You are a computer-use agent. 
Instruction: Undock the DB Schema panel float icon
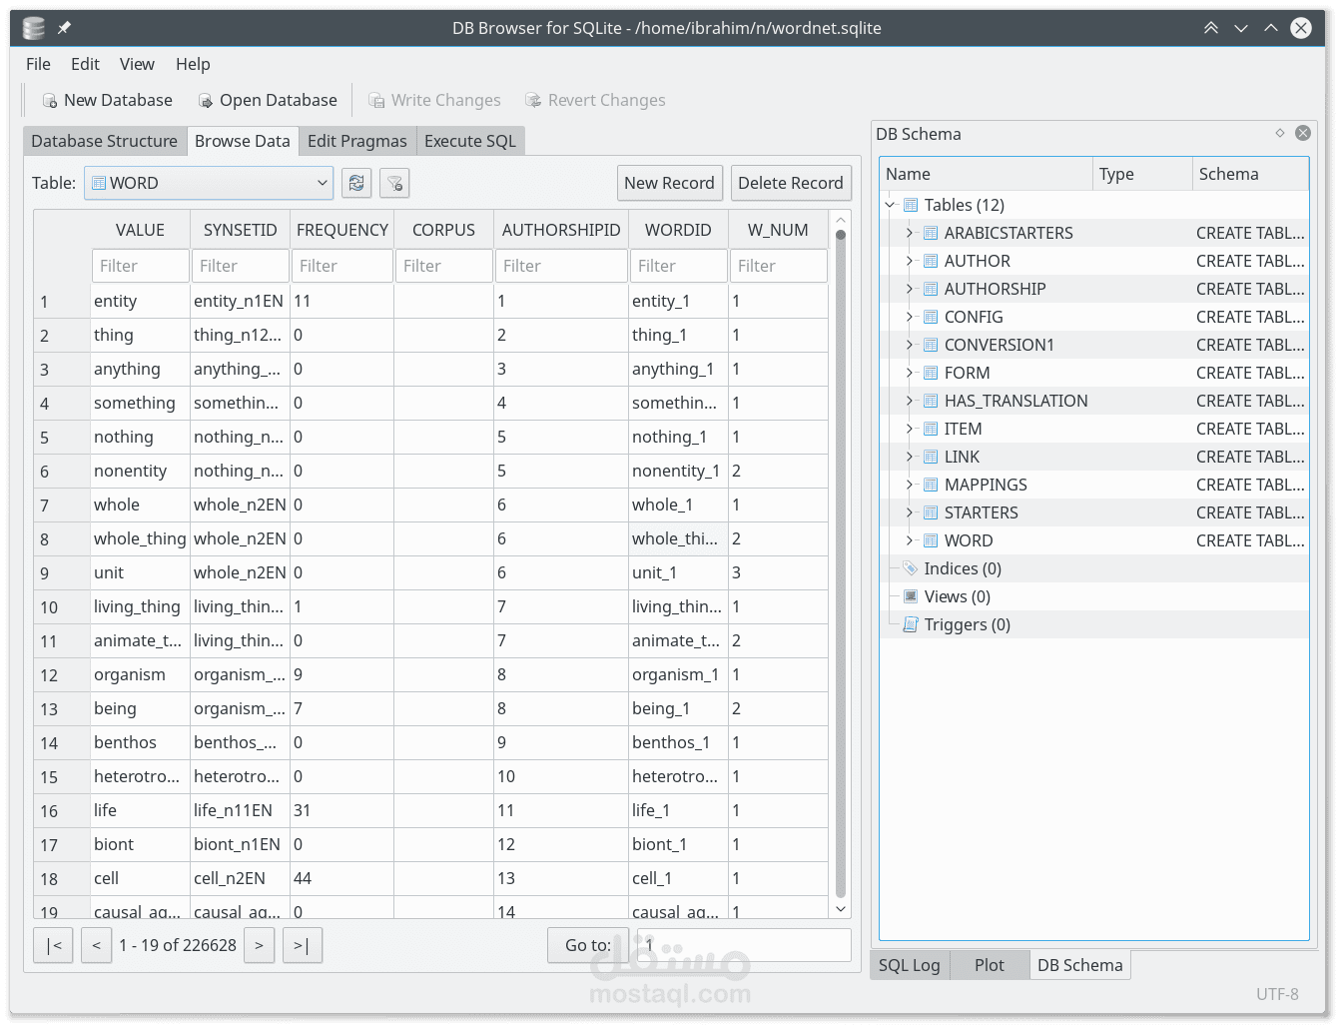coord(1280,133)
